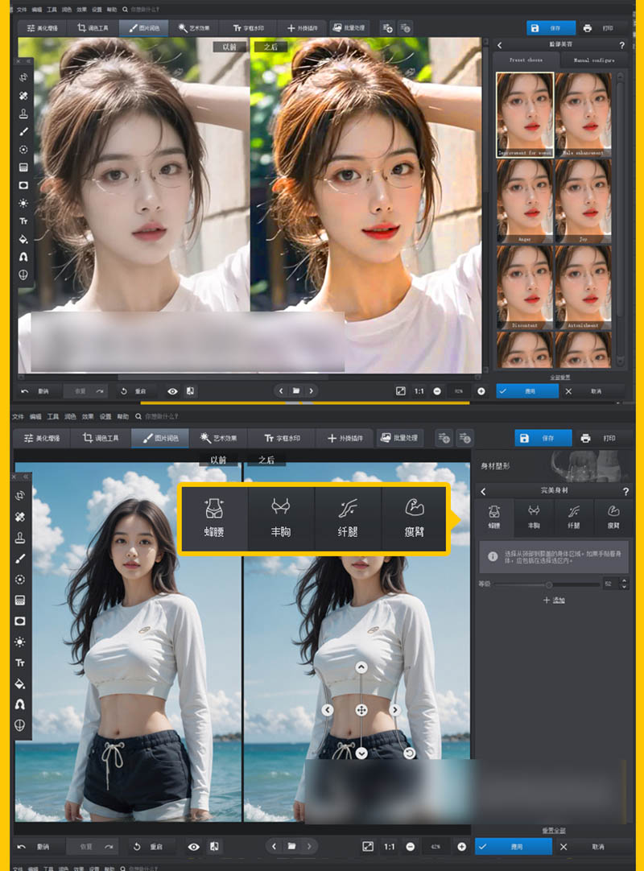Click the 重启 reset button in the body-shaping window

[148, 847]
